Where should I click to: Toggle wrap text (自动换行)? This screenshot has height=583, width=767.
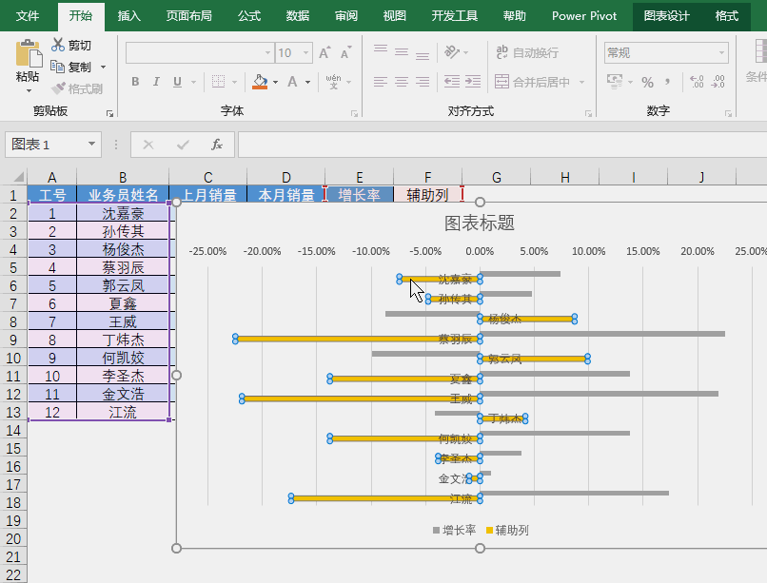(527, 52)
